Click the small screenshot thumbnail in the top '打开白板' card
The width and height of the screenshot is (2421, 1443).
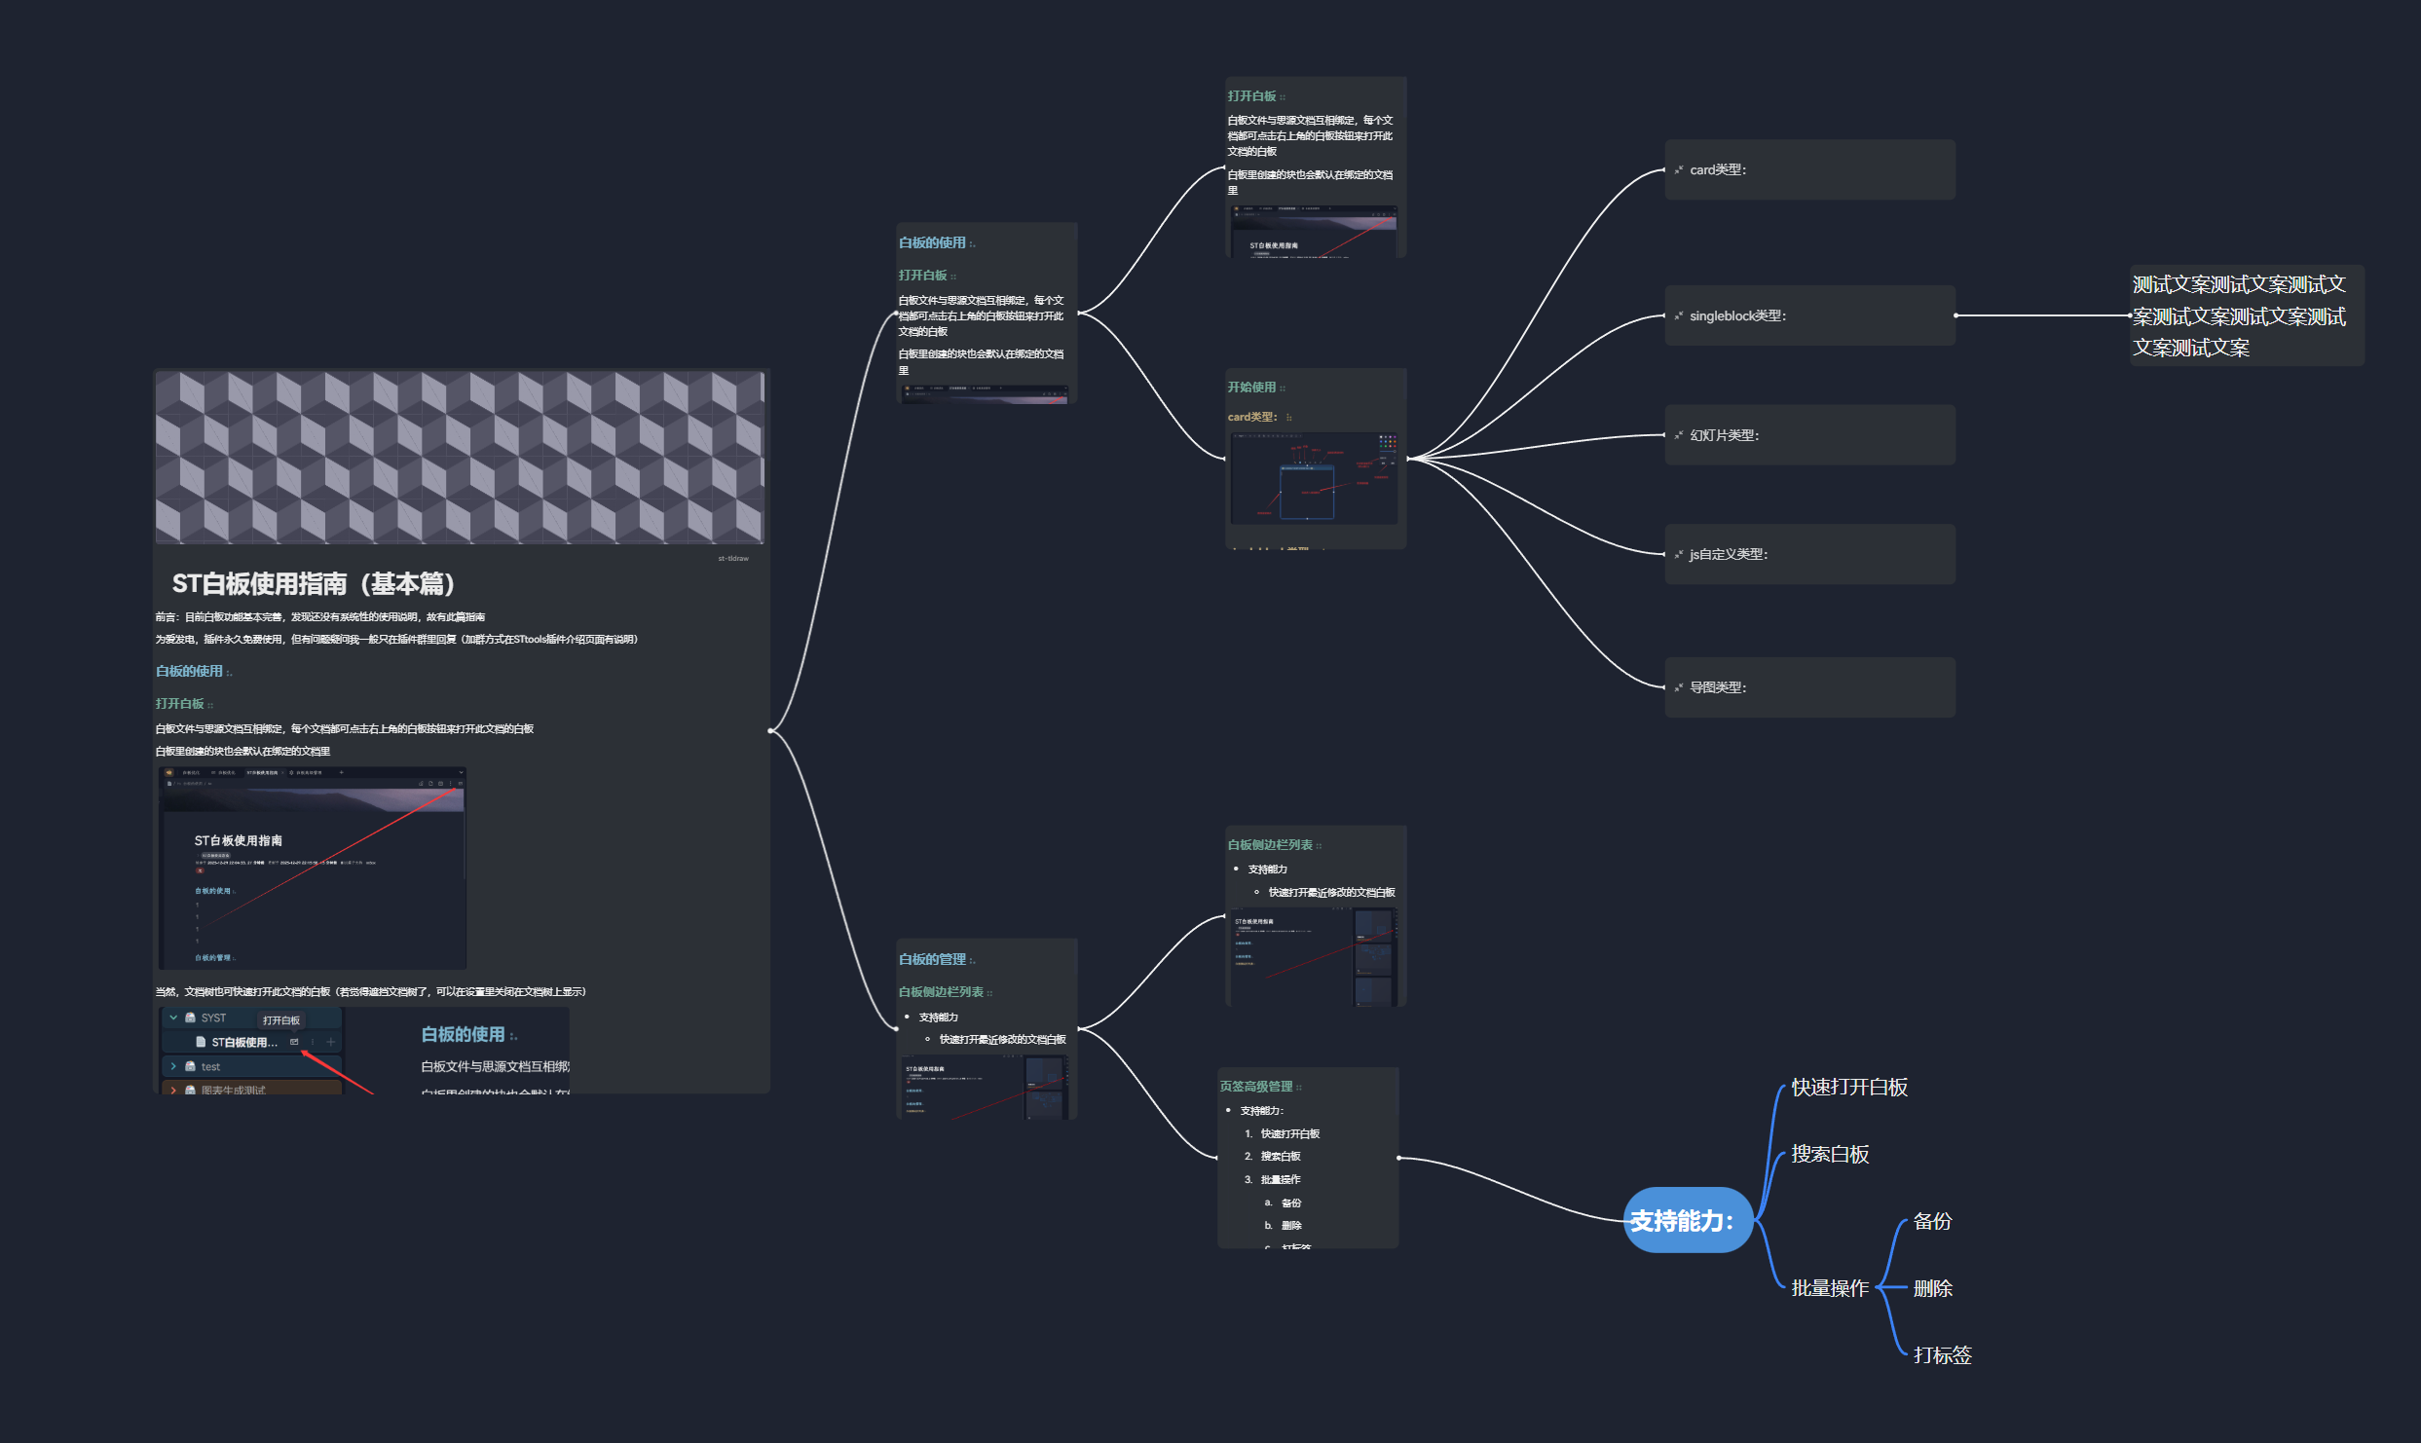point(1314,232)
